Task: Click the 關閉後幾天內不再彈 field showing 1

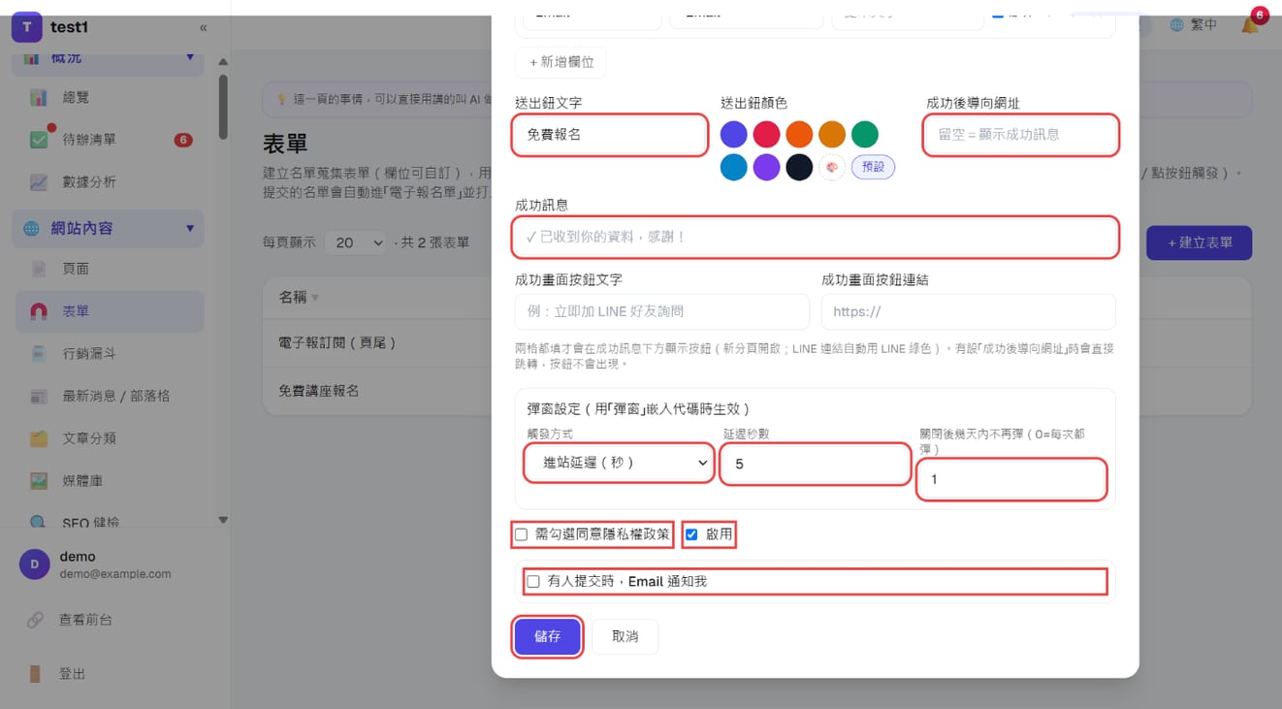Action: 1011,479
